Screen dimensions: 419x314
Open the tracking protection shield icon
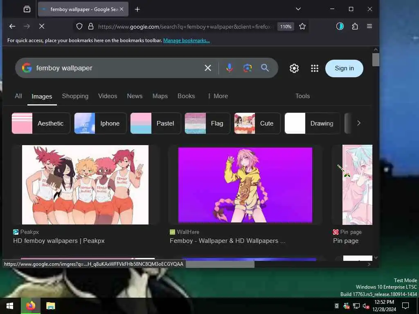[79, 27]
